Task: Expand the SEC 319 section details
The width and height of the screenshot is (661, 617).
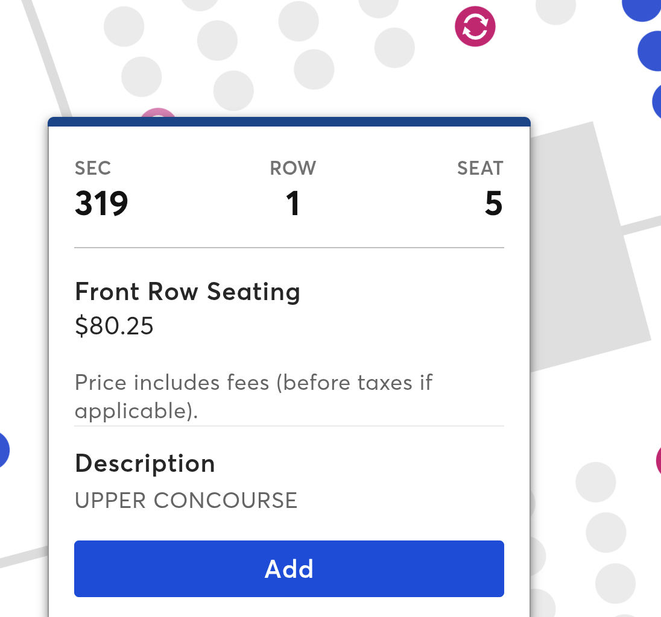Action: (101, 192)
